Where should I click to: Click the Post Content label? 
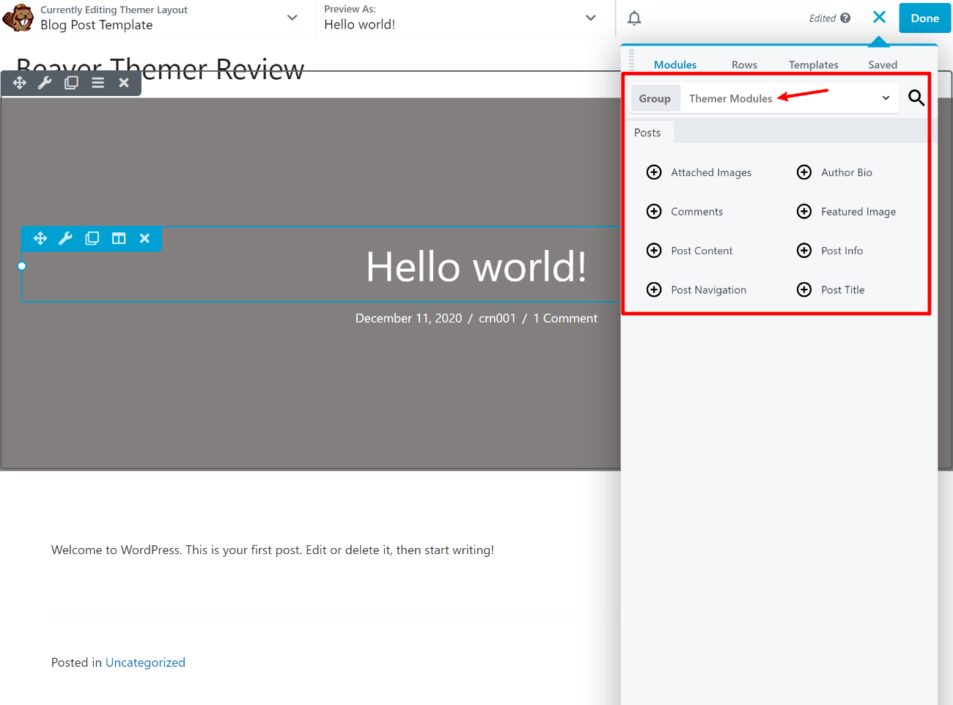(x=702, y=251)
